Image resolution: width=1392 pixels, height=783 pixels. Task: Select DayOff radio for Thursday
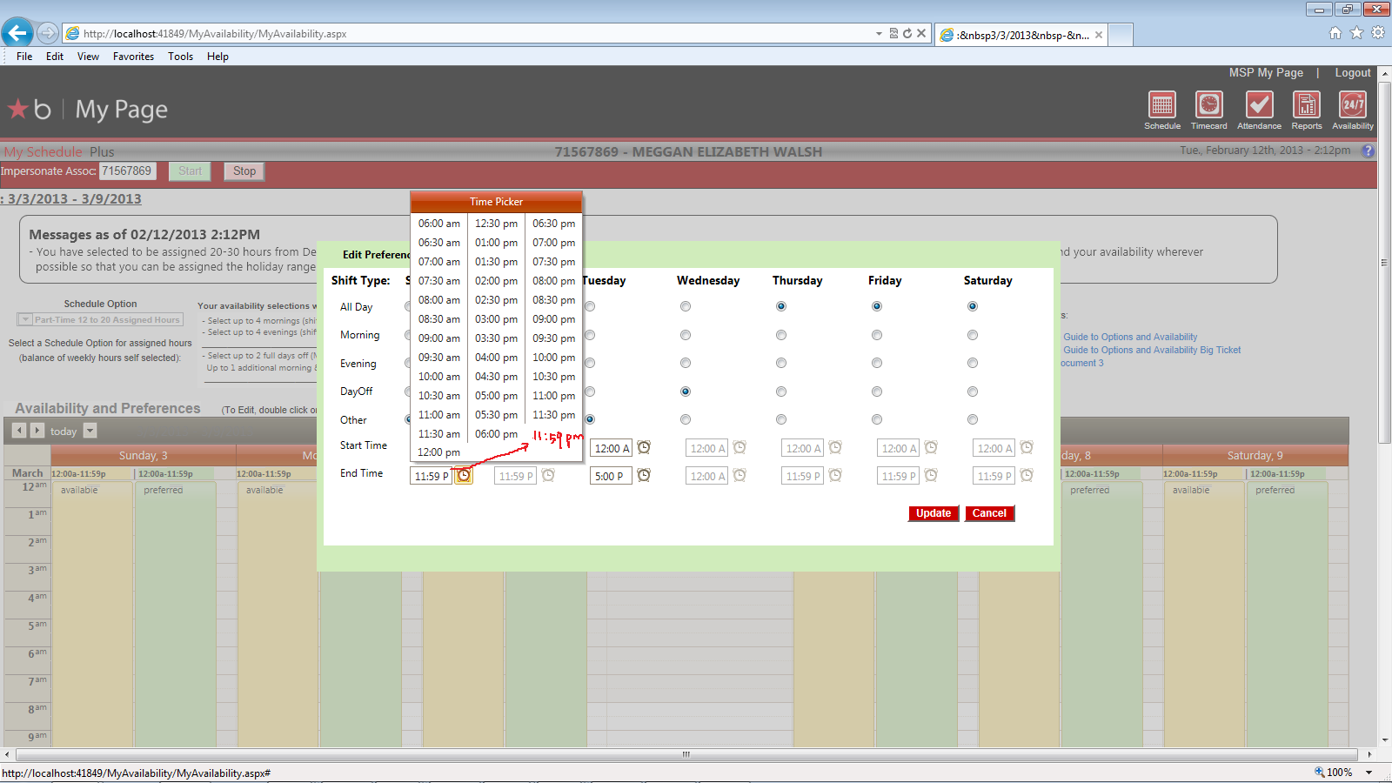(x=781, y=391)
